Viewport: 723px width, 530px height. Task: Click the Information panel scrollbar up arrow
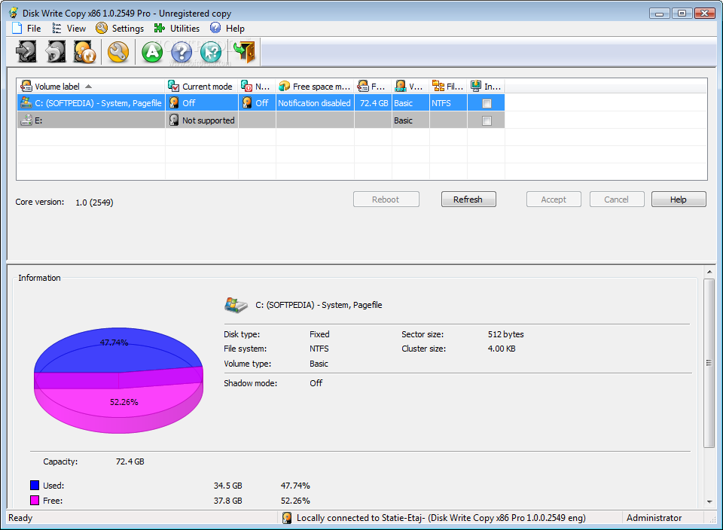coord(709,272)
